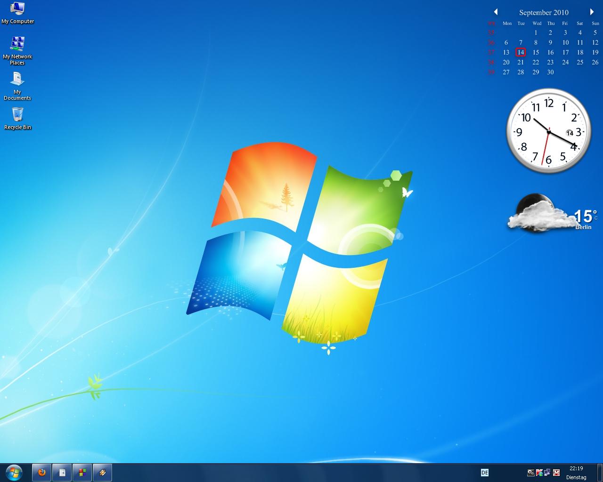603x482 pixels.
Task: Select date 30 in the calendar
Action: [x=550, y=72]
